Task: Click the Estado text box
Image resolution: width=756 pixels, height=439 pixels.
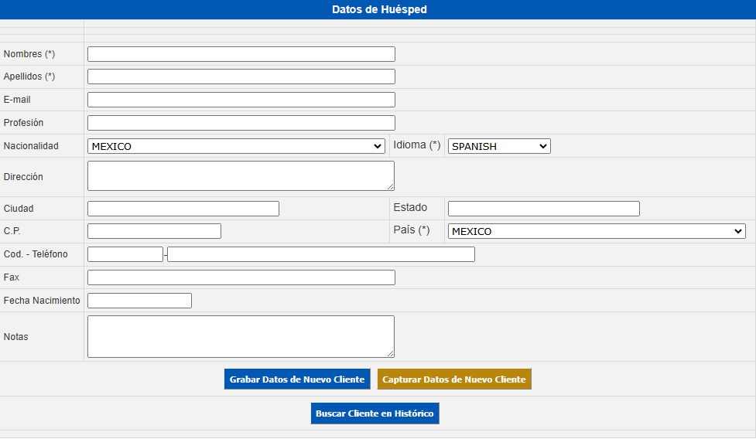Action: pyautogui.click(x=543, y=209)
